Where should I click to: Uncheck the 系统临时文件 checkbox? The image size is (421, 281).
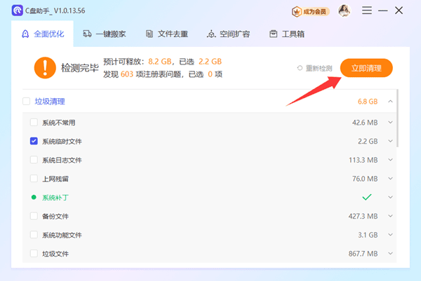click(34, 141)
